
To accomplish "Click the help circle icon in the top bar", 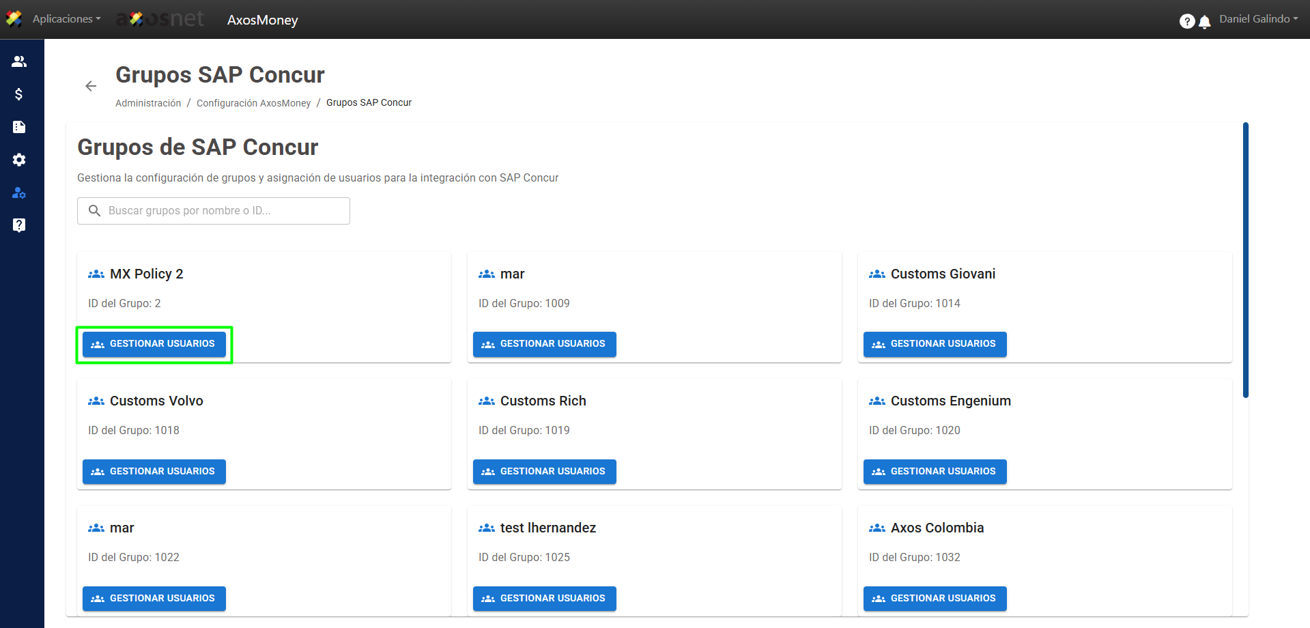I will point(1186,22).
